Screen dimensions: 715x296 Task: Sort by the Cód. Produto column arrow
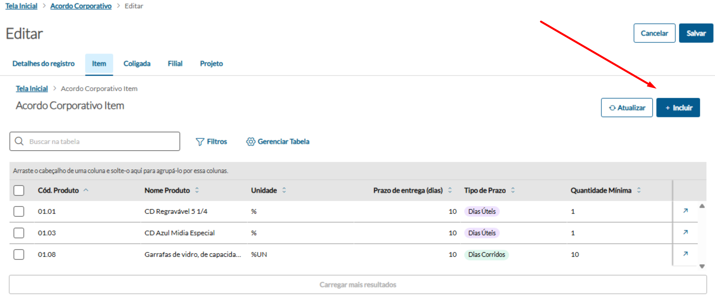(86, 190)
